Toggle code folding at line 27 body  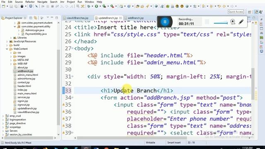(x=72, y=48)
